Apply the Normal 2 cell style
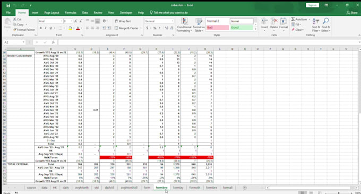 click(x=218, y=21)
